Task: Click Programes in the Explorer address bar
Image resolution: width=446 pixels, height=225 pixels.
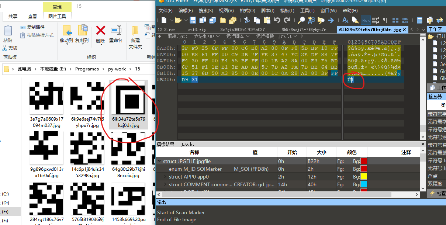Action: point(87,69)
